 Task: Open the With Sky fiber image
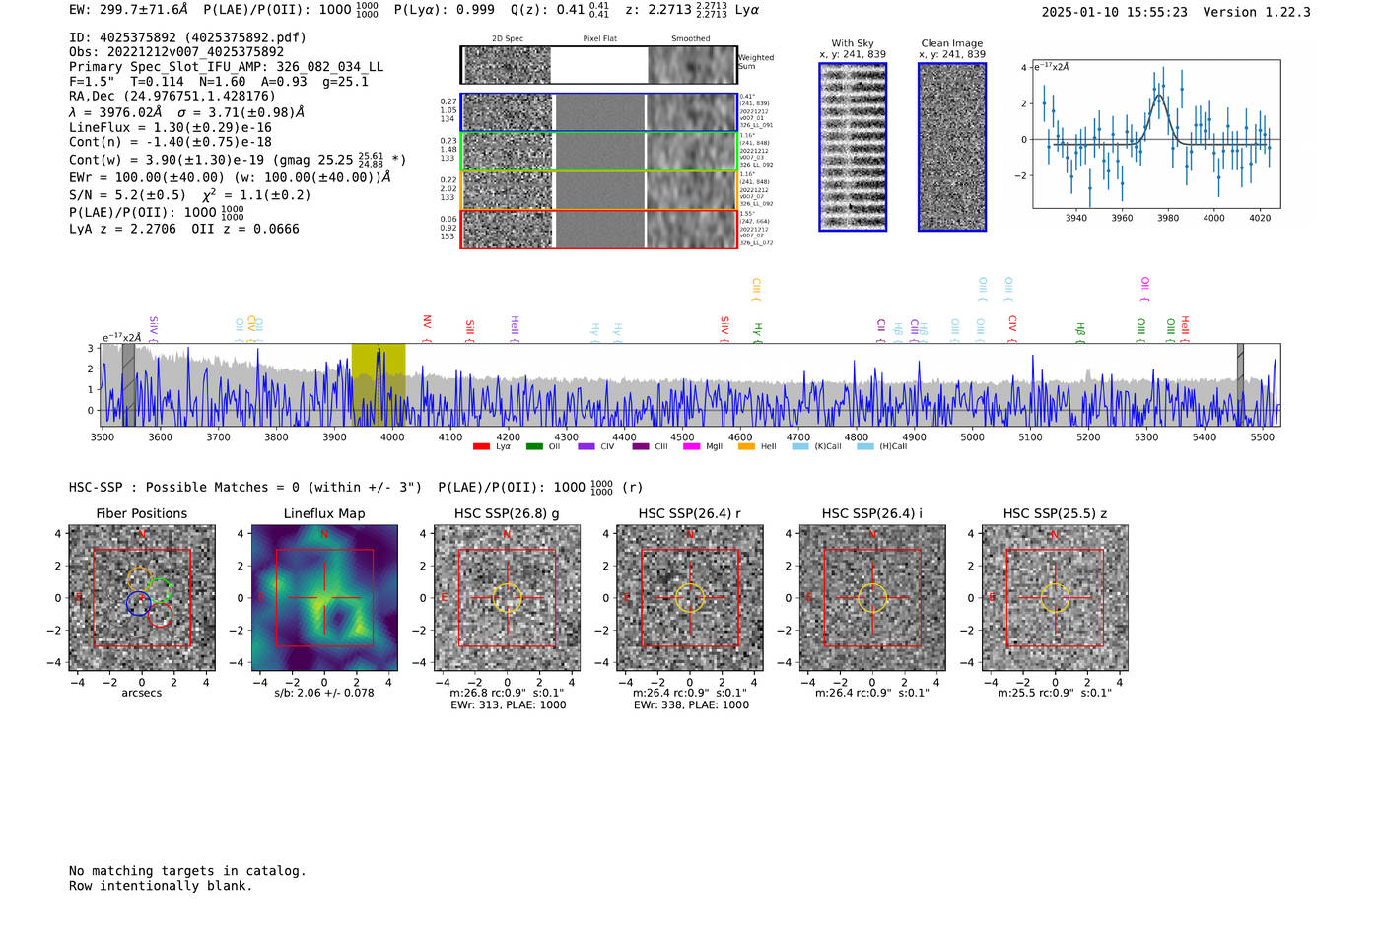(x=853, y=147)
